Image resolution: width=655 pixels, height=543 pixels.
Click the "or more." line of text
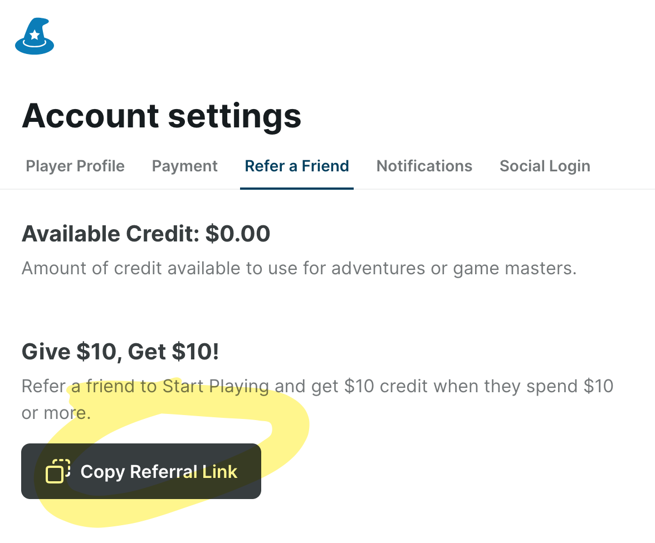pyautogui.click(x=56, y=413)
